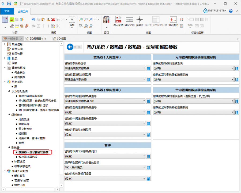Click the large calculator icon in 计算 group
Viewport: 241px width, 193px height.
coord(5,20)
